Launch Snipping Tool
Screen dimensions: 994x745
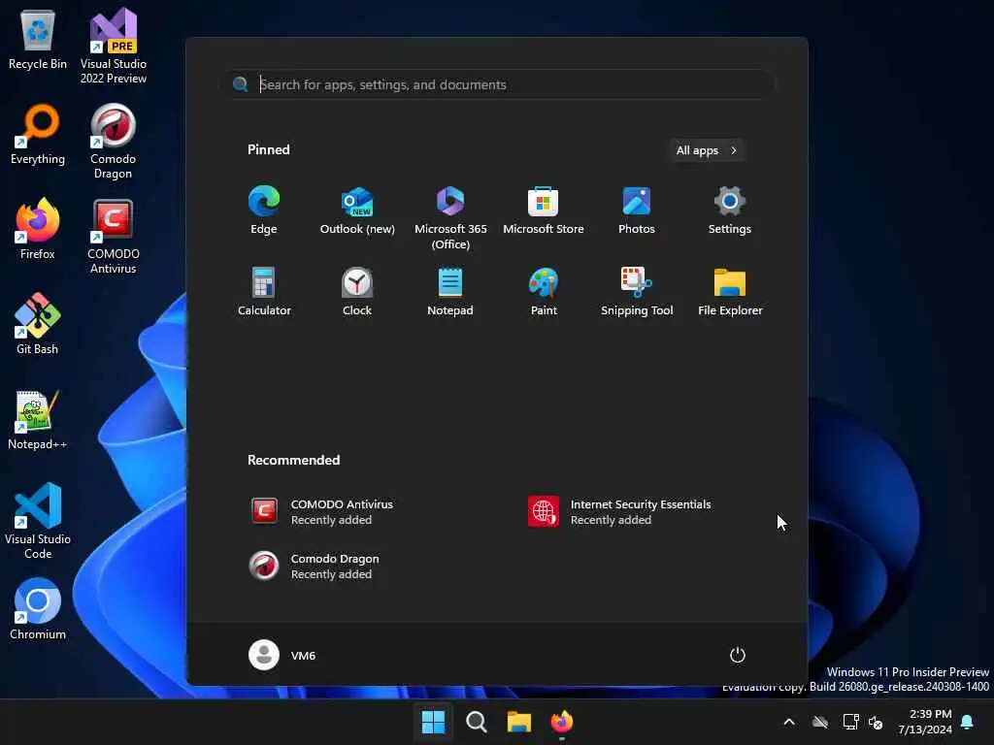point(637,291)
